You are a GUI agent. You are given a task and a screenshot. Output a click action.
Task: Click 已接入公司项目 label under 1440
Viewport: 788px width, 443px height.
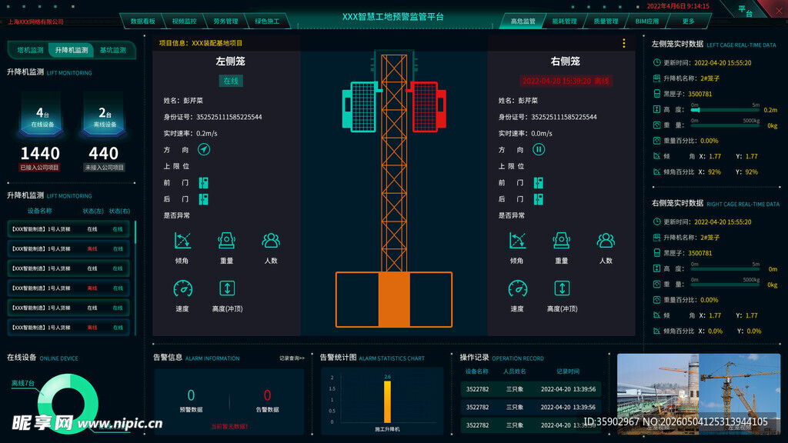click(40, 167)
